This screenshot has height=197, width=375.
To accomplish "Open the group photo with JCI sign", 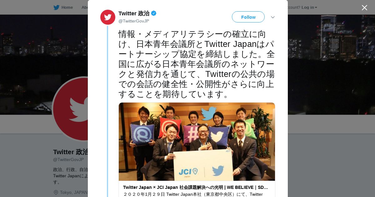I will (197, 142).
